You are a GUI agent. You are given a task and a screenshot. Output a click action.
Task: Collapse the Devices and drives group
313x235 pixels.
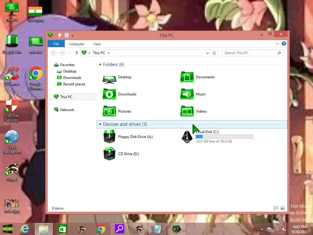(x=100, y=124)
